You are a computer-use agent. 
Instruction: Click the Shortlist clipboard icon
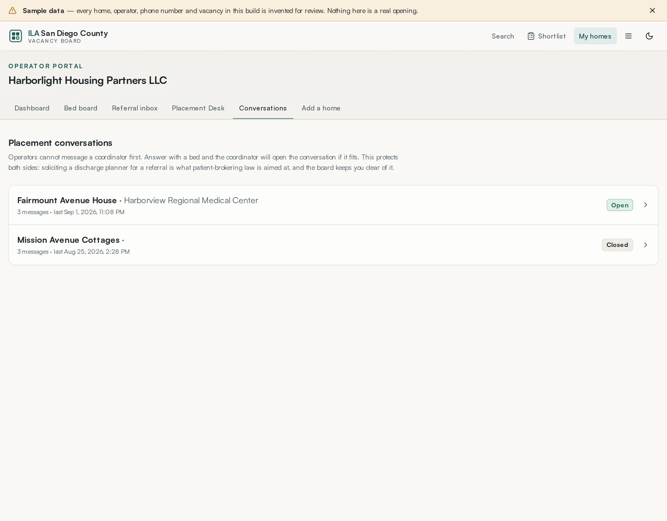(x=531, y=36)
